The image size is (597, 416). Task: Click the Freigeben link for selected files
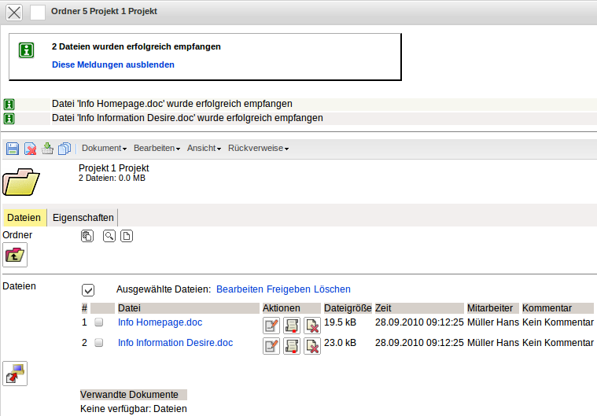click(x=289, y=289)
